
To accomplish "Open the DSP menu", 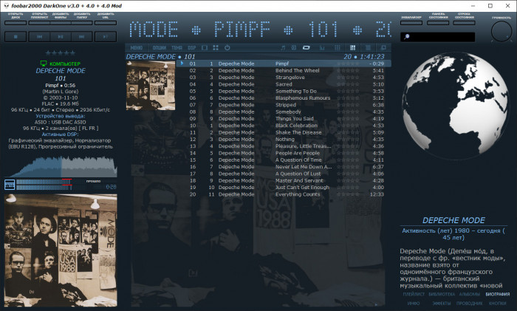I will (x=192, y=48).
